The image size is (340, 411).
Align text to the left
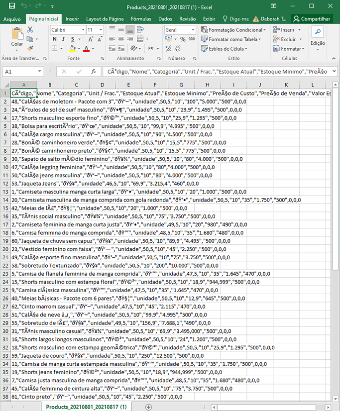pos(112,39)
